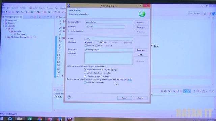The image size is (216, 121).
Task: Select the package modifier radio button
Action: click(x=98, y=42)
